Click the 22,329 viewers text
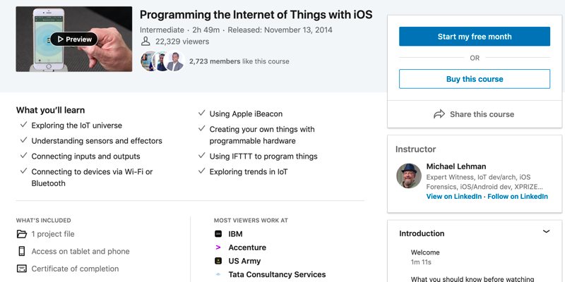 (x=182, y=42)
